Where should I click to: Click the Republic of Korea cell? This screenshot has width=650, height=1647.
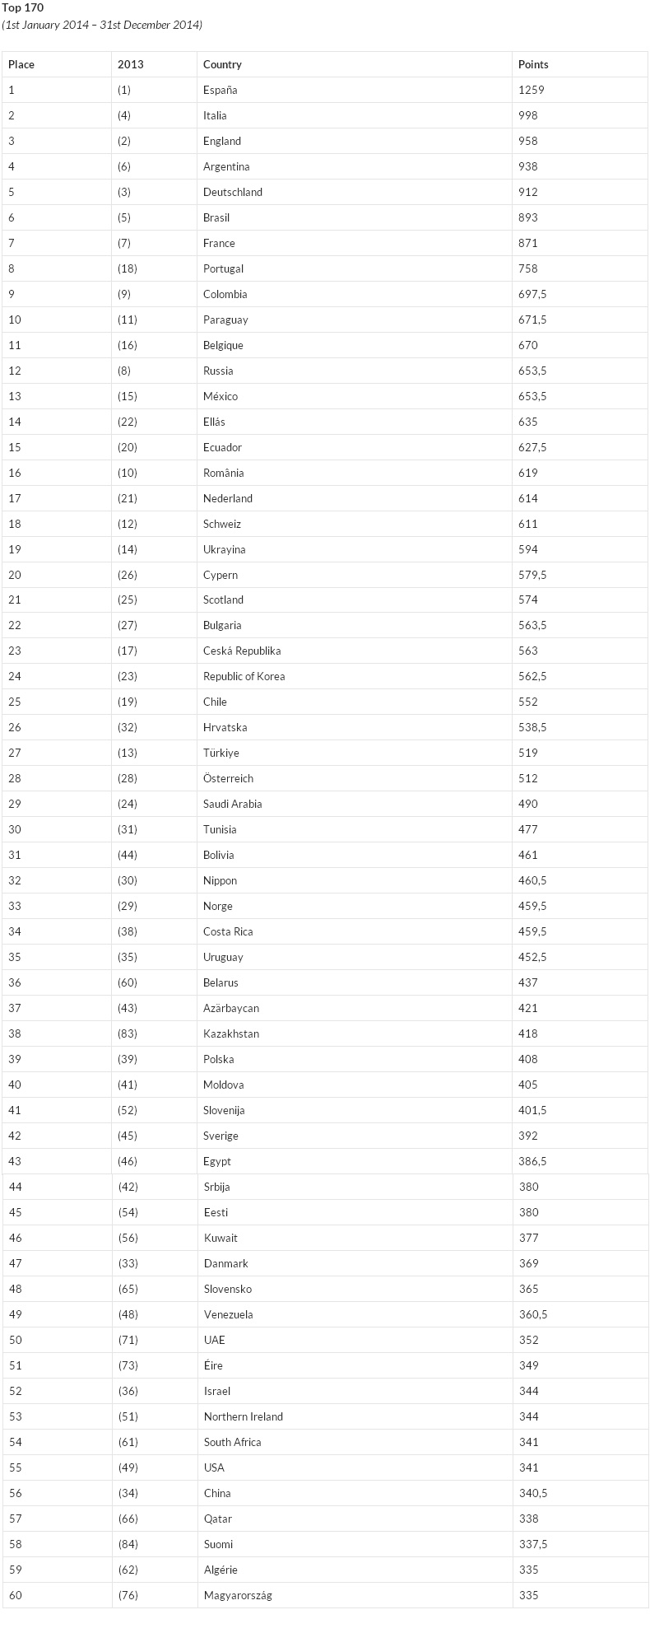[244, 676]
